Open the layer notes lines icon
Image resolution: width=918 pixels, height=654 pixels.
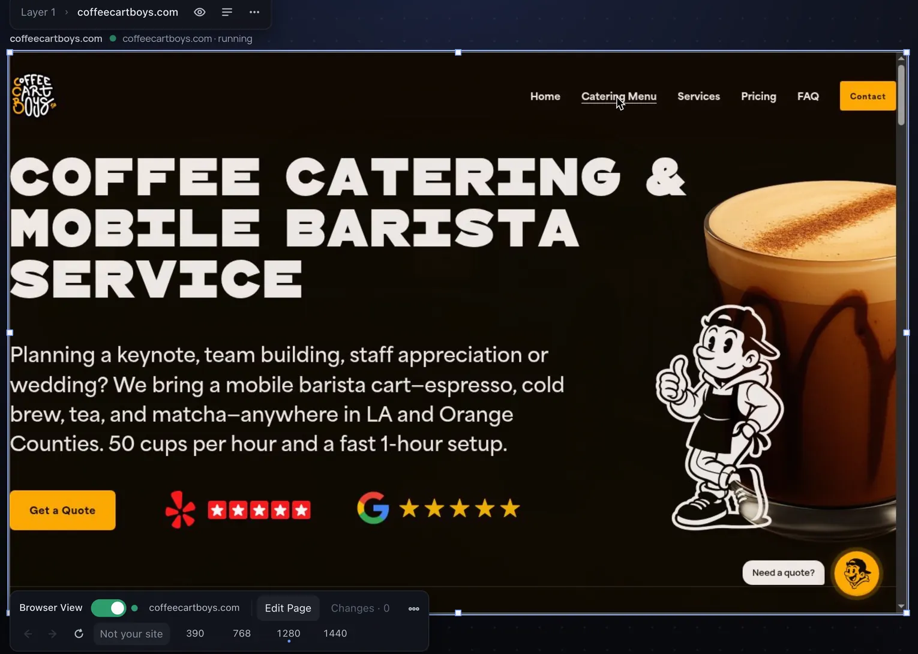227,12
